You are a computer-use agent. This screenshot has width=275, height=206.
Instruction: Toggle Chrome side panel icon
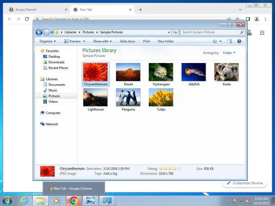tap(248, 19)
